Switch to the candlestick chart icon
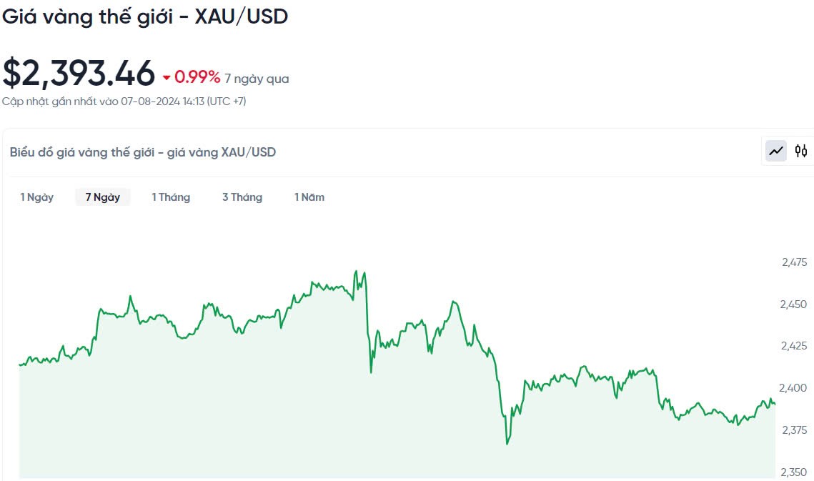This screenshot has width=814, height=481. point(801,151)
